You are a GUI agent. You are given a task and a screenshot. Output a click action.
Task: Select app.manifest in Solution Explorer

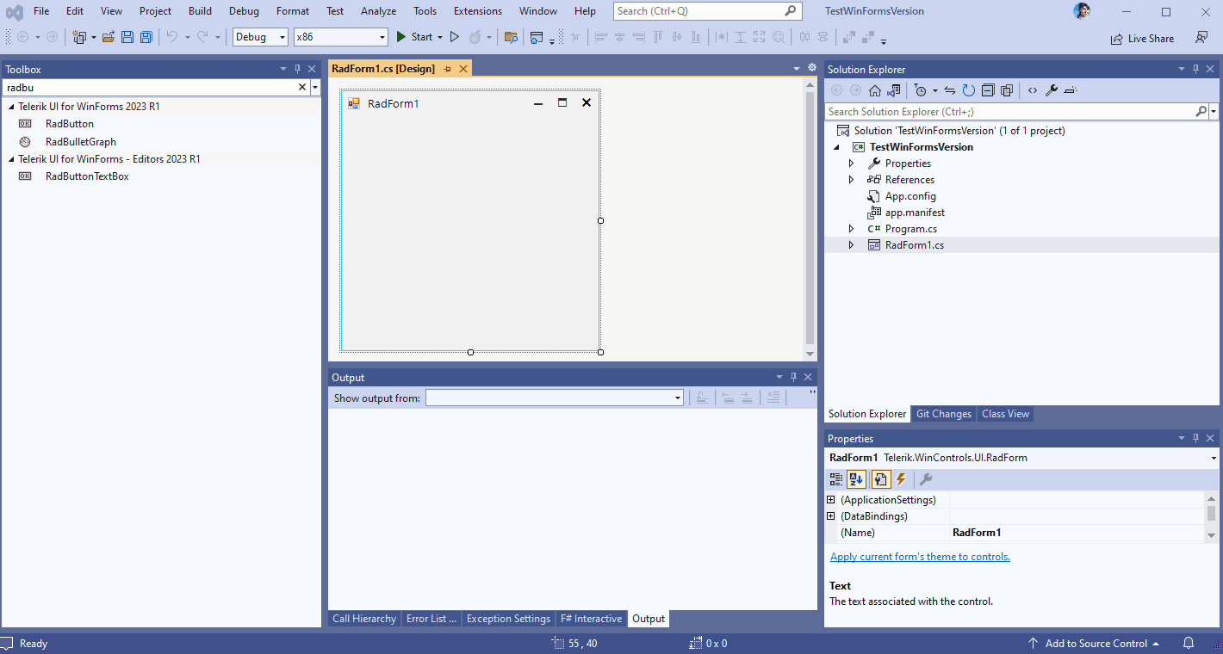pyautogui.click(x=915, y=213)
